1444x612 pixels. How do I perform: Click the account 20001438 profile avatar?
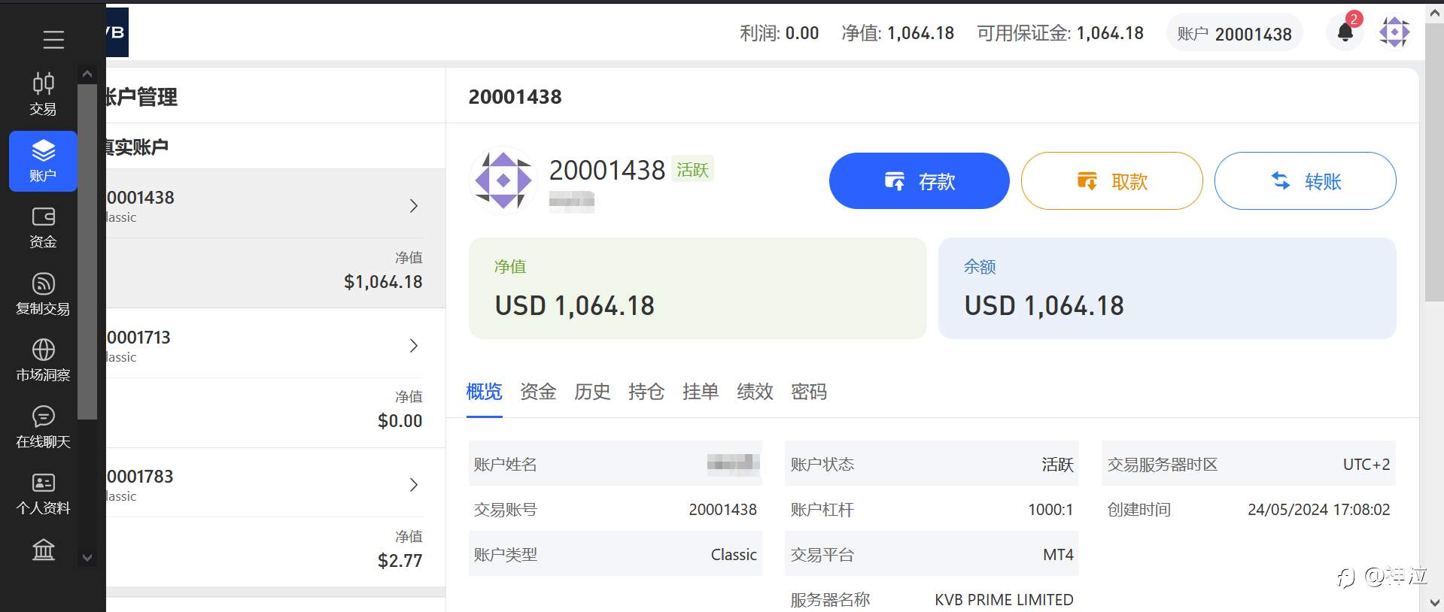point(503,180)
